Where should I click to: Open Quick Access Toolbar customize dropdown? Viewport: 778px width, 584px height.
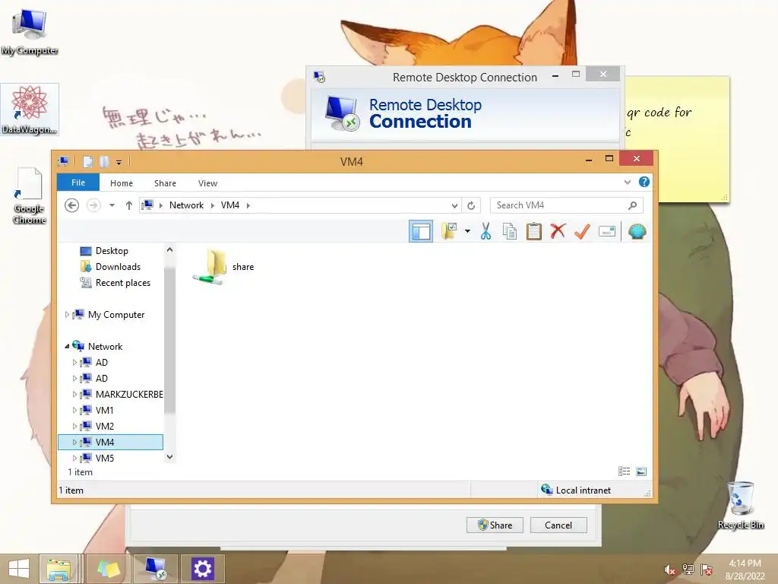[119, 162]
